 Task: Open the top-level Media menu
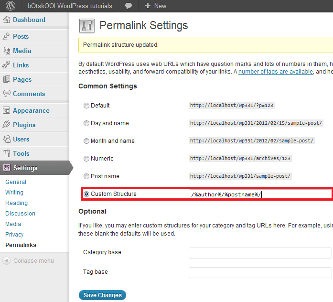click(22, 51)
